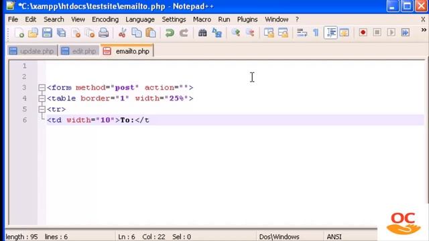Image resolution: width=429 pixels, height=241 pixels.
Task: Play back the recorded macro
Action: pyautogui.click(x=391, y=33)
